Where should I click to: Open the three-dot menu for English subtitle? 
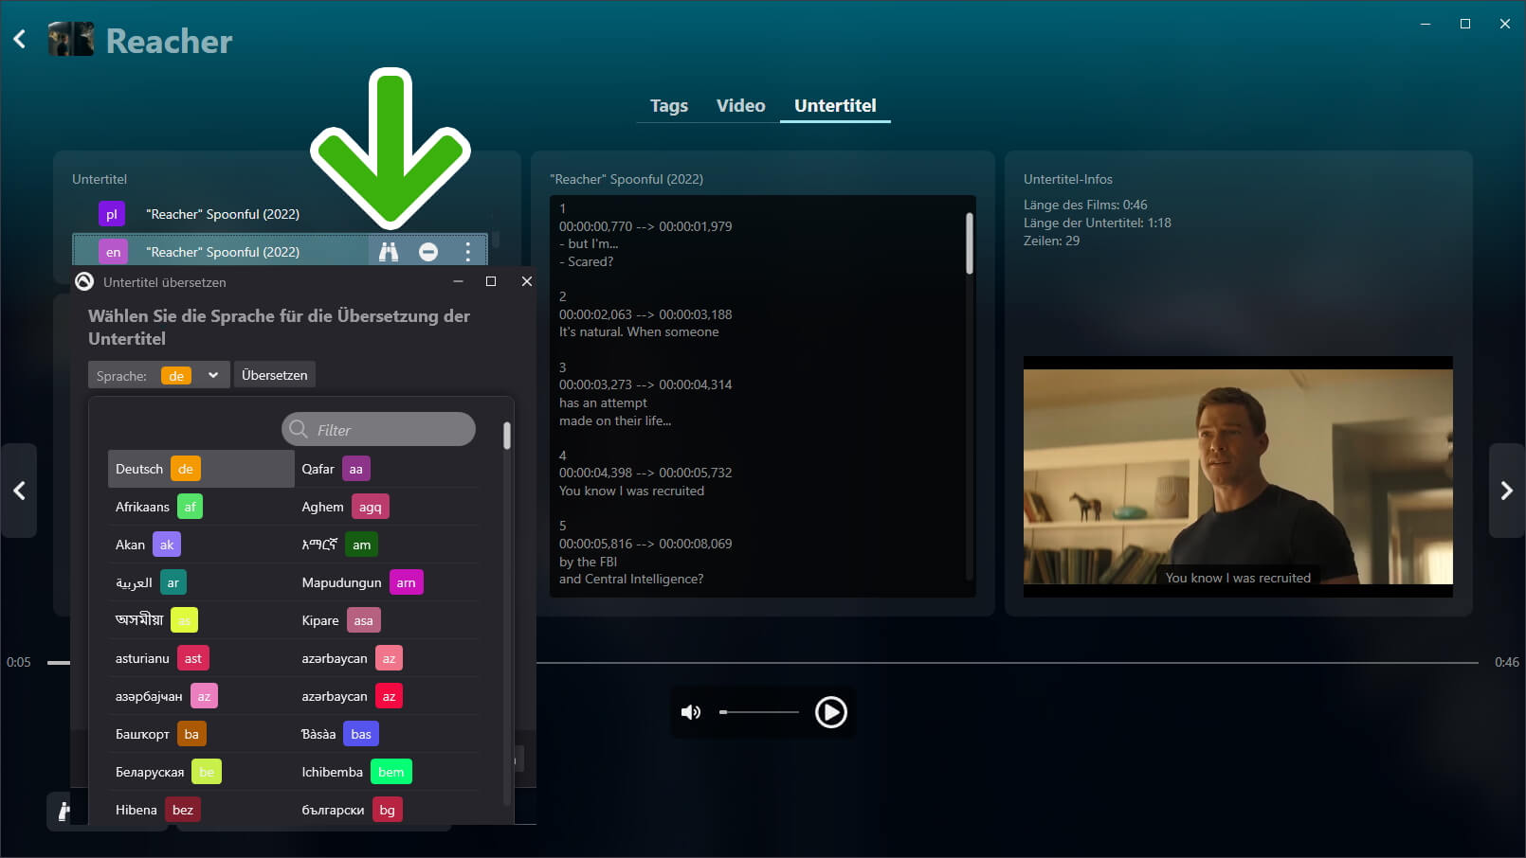click(467, 252)
